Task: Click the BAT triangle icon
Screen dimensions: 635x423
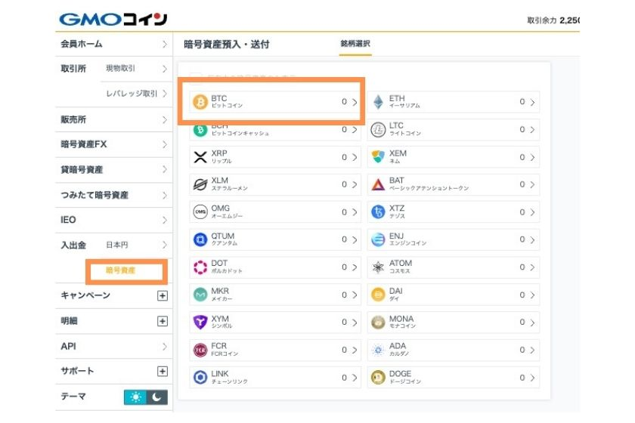Action: coord(378,184)
